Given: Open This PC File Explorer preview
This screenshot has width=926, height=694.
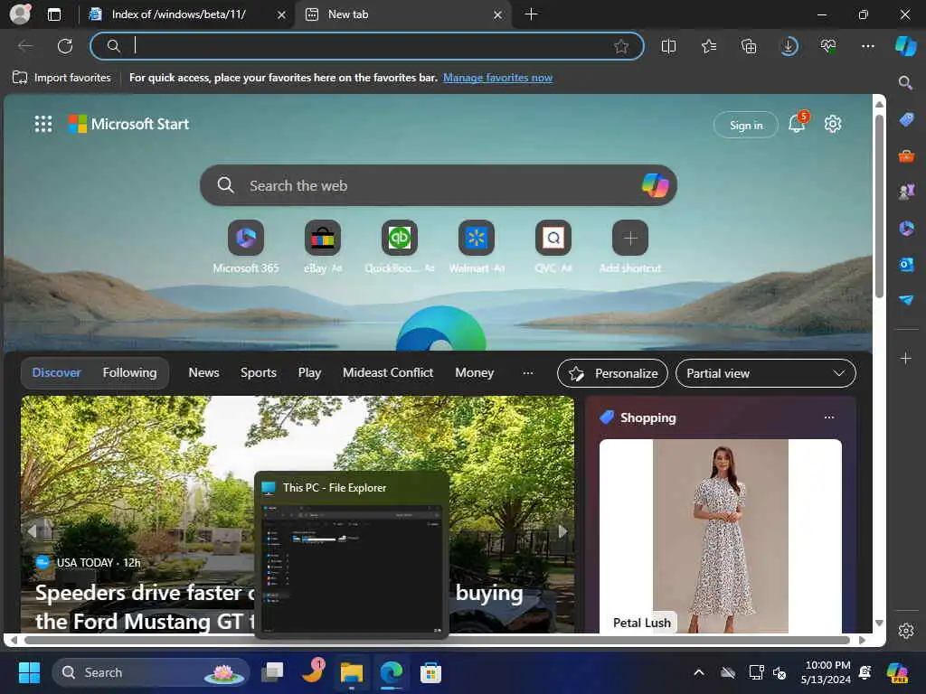Looking at the screenshot, I should (352, 555).
